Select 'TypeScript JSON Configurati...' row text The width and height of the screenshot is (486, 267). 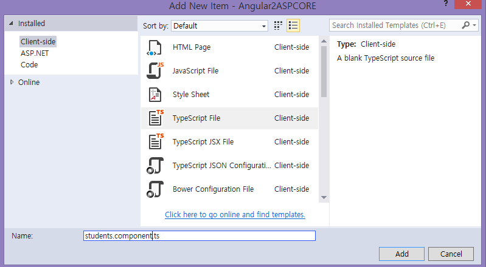pos(221,166)
